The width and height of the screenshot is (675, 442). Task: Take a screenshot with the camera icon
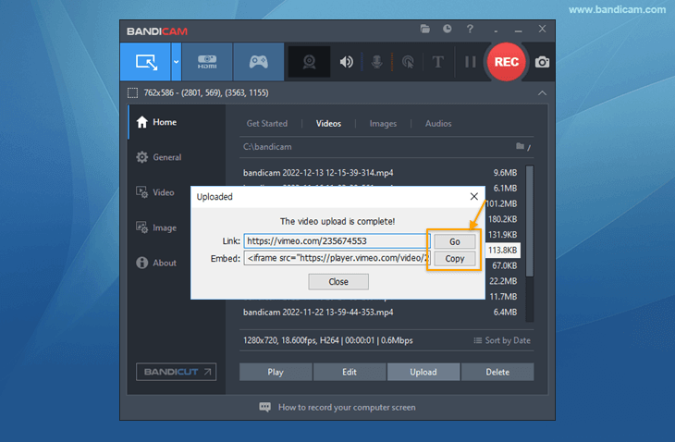(542, 62)
